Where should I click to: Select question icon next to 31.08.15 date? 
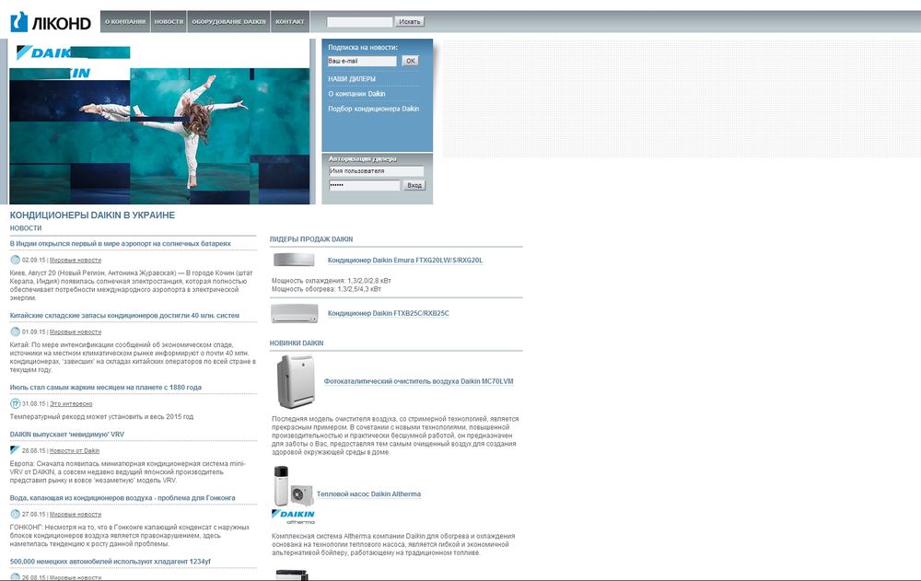tap(16, 403)
